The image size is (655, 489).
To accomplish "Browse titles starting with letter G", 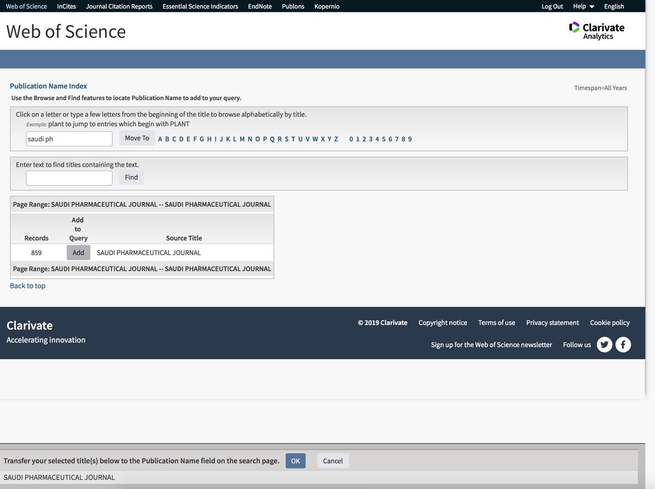I will pyautogui.click(x=202, y=139).
